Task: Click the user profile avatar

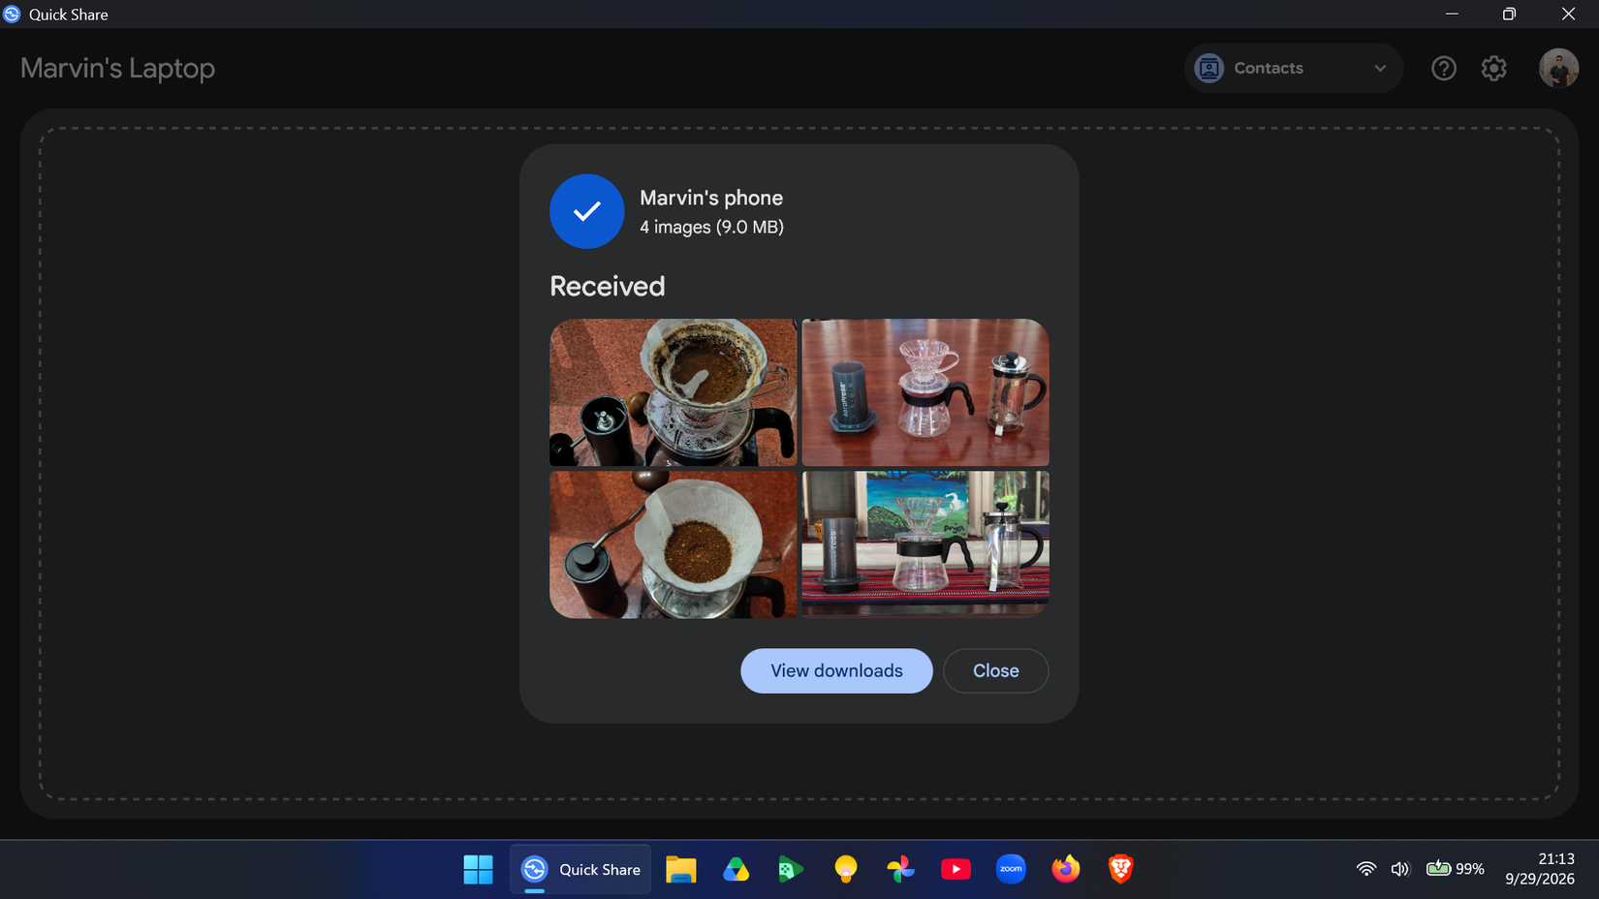Action: tap(1558, 69)
